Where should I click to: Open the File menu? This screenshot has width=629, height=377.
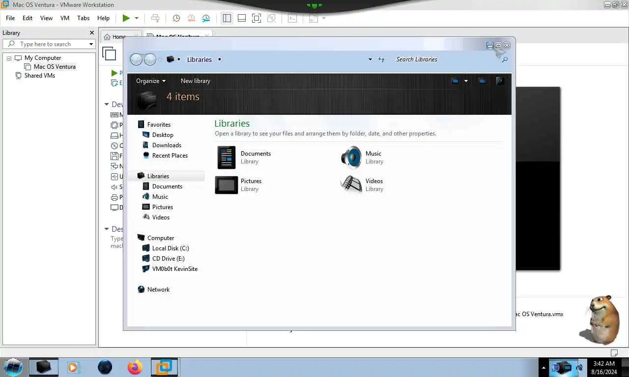point(10,18)
